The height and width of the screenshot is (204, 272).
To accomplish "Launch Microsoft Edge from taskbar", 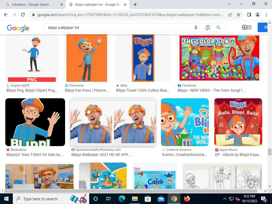I will tap(122, 199).
